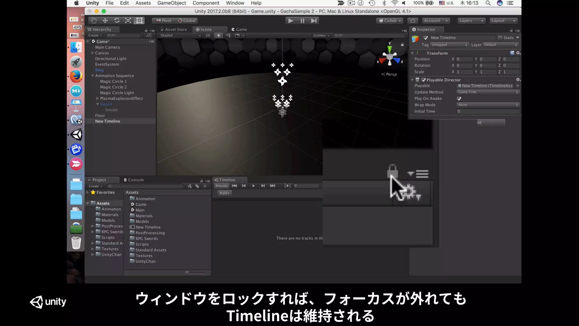Toggle scene lighting sun icon
The width and height of the screenshot is (579, 326).
click(x=219, y=35)
